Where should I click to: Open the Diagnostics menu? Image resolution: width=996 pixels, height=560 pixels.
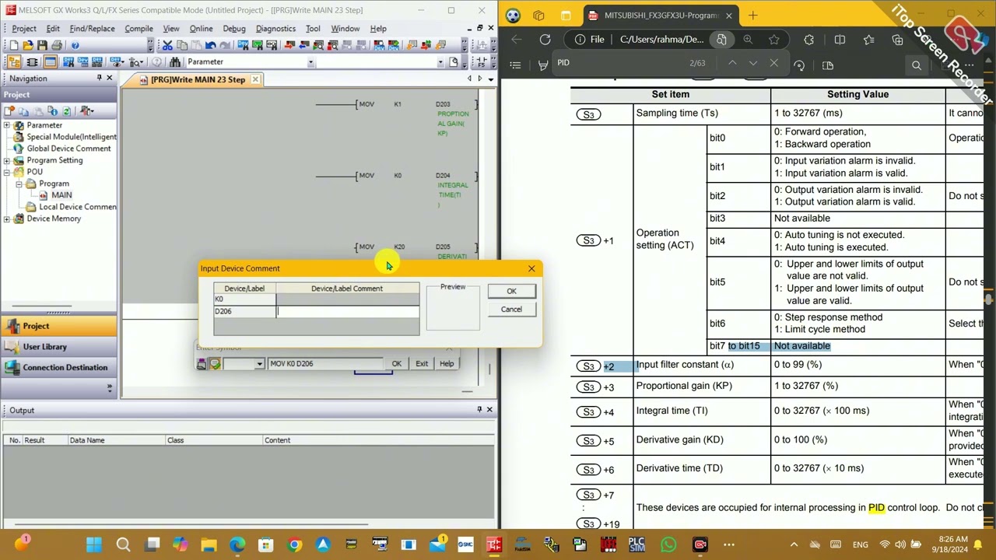pyautogui.click(x=275, y=29)
